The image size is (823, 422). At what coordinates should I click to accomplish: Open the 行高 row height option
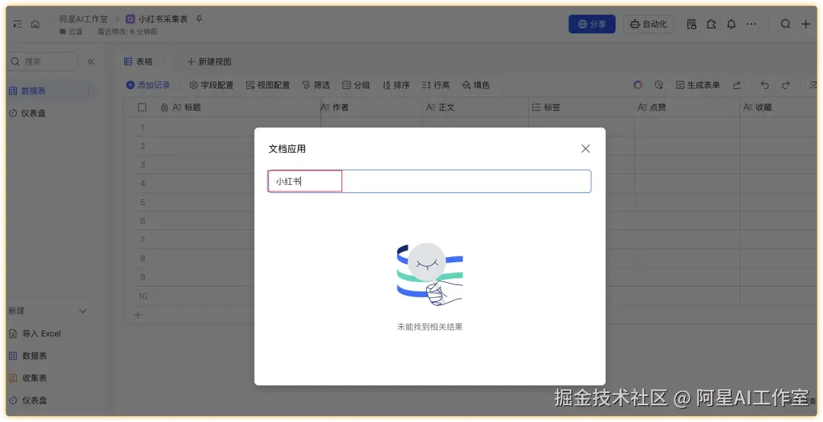coord(436,85)
